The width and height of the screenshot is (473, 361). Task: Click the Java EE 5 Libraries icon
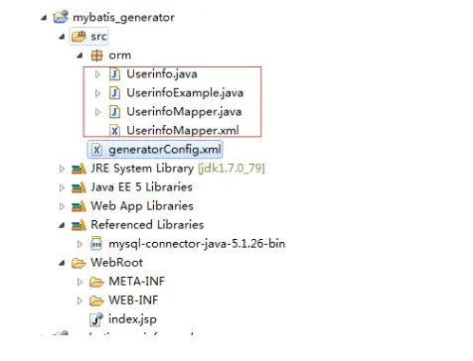pyautogui.click(x=79, y=187)
